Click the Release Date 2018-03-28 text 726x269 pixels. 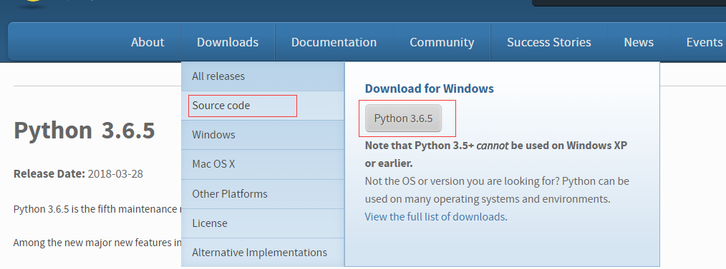(x=78, y=174)
